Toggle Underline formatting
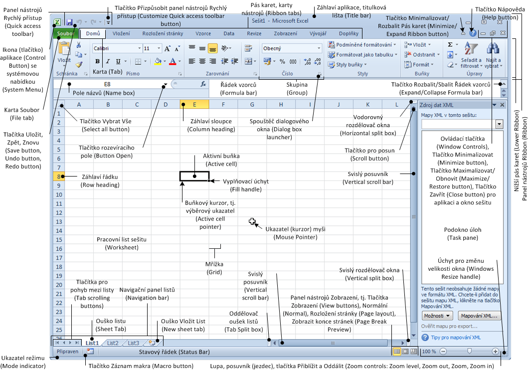 (x=118, y=61)
